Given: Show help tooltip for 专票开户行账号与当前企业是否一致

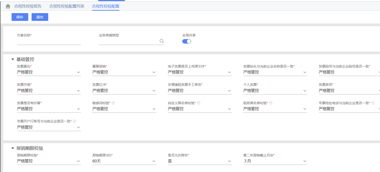Looking at the screenshot, I should pyautogui.click(x=74, y=121).
